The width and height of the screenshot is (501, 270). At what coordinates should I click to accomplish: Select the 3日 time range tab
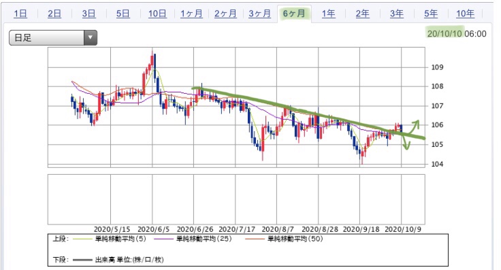88,14
